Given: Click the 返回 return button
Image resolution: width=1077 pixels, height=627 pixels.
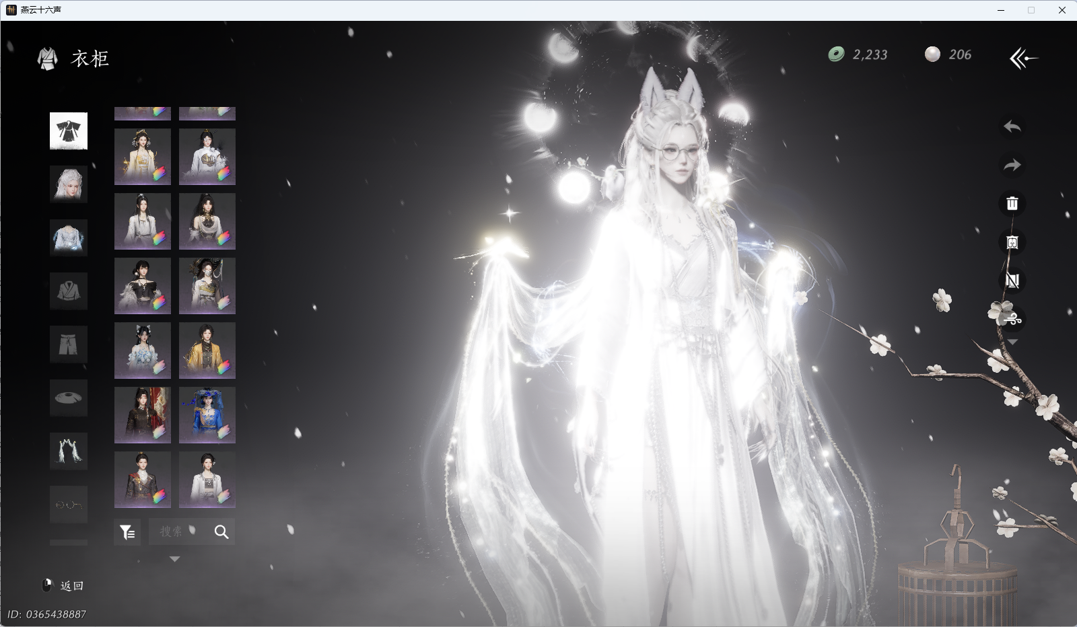Looking at the screenshot, I should pyautogui.click(x=71, y=586).
